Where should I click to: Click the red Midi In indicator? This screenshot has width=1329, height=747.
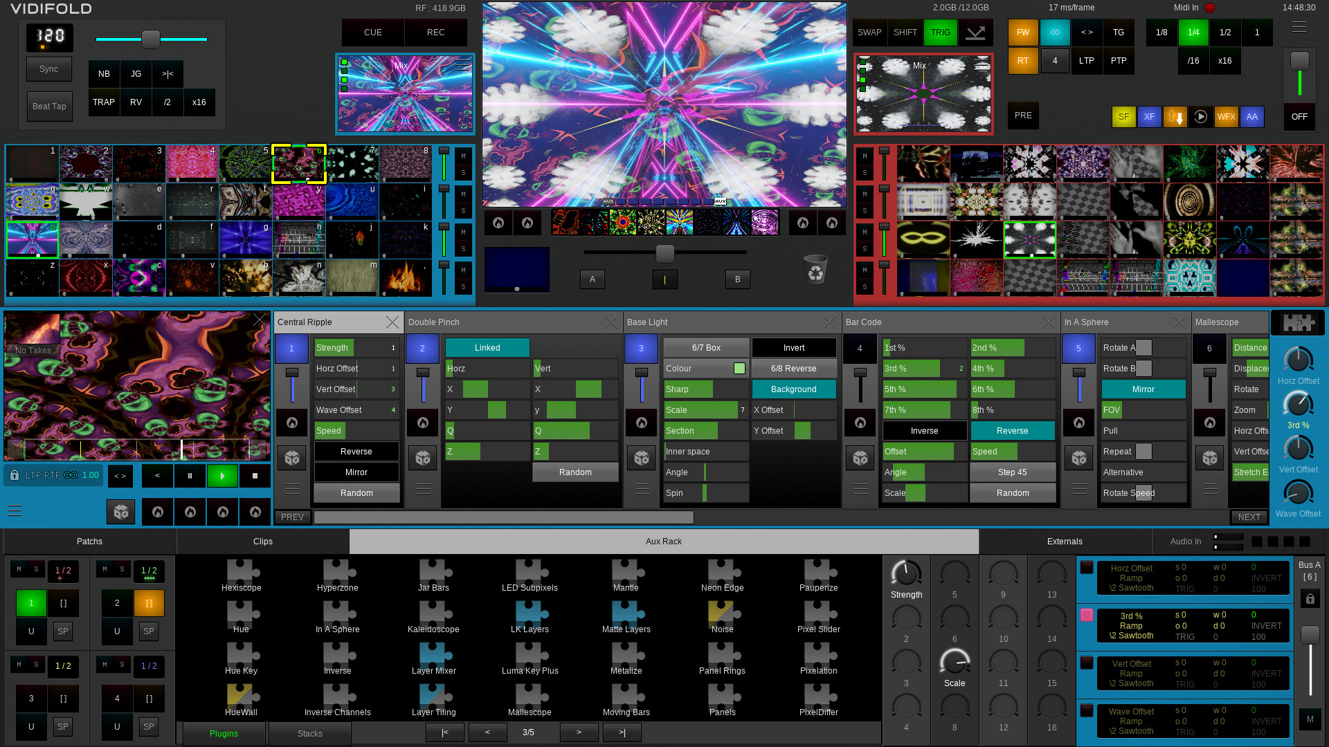tap(1210, 8)
